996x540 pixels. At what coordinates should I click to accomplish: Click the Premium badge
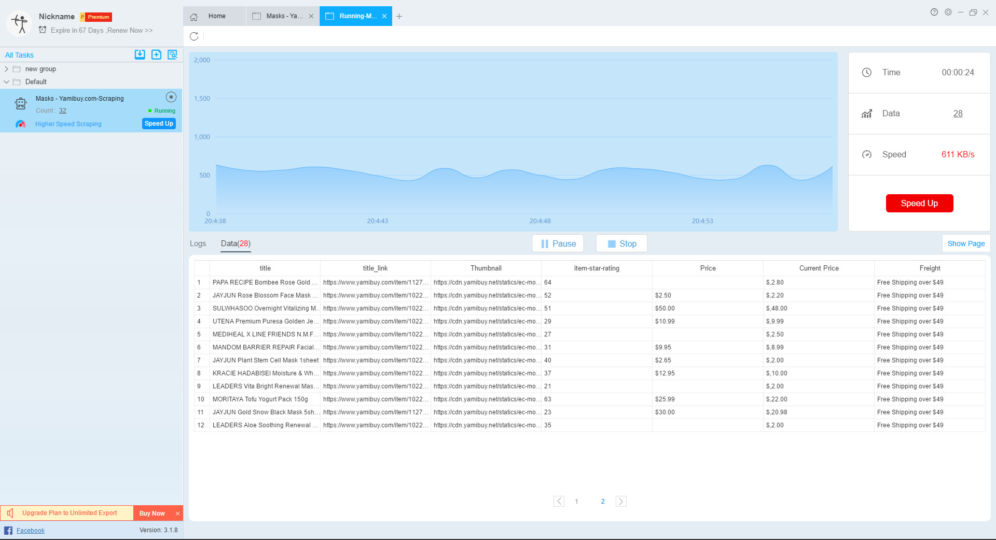tap(96, 17)
